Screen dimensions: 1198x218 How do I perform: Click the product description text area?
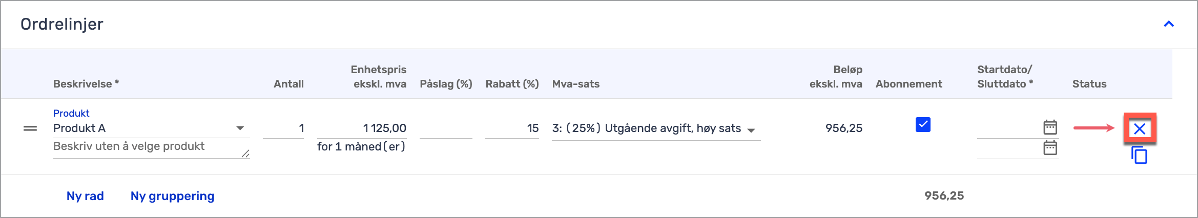(147, 147)
